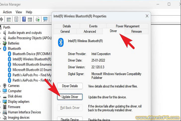Click the Update device driver toolbar icon
Image resolution: width=181 pixels, height=121 pixels.
pyautogui.click(x=38, y=19)
